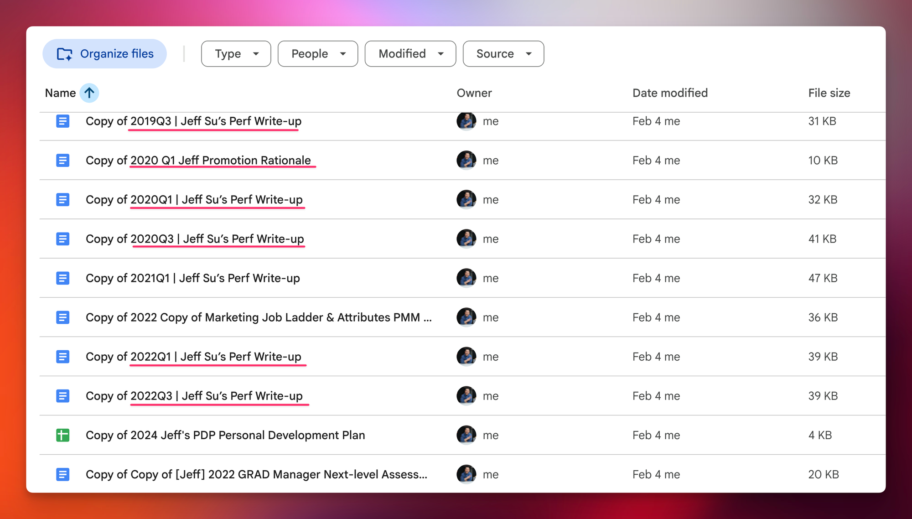Click the Docs icon for 2021Q1 Perf Write-up
This screenshot has height=519, width=912.
[63, 278]
